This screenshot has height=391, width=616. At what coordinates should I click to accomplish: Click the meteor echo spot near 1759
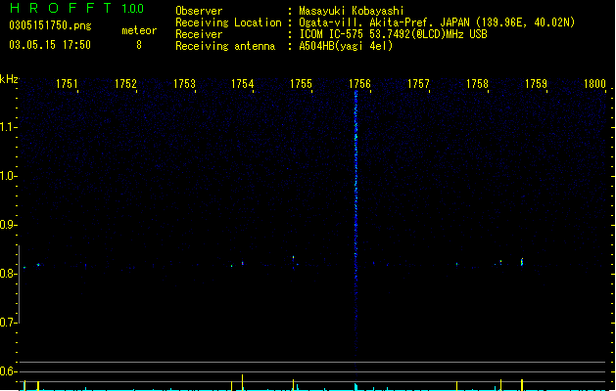tap(522, 262)
